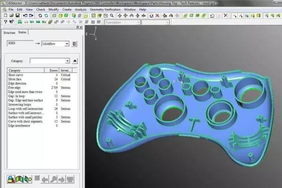
Task: Expand the Category filter dropdown
Action: 67,61
